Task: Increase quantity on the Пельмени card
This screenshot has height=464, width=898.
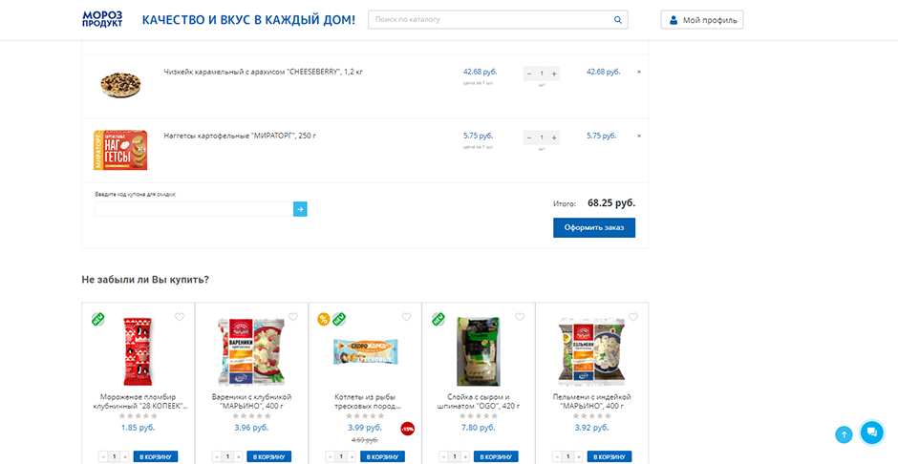Action: pos(578,456)
